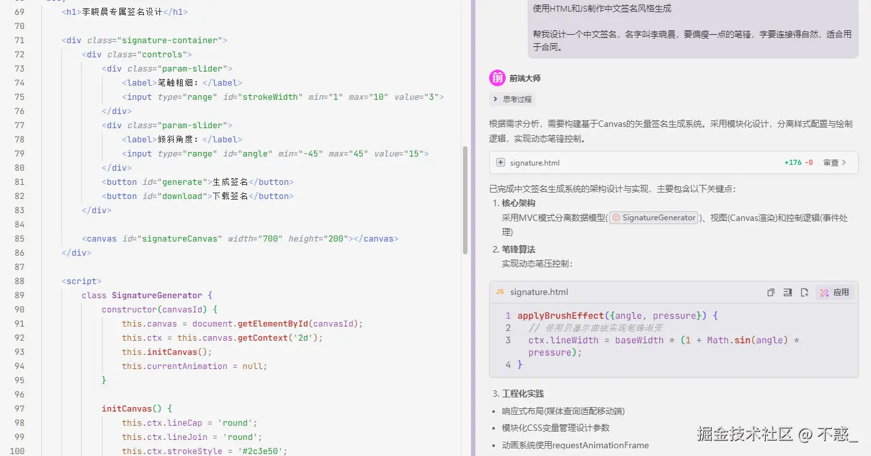Viewport: 871px width, 456px height.
Task: Click the heading 核心架构
Action: pyautogui.click(x=519, y=203)
